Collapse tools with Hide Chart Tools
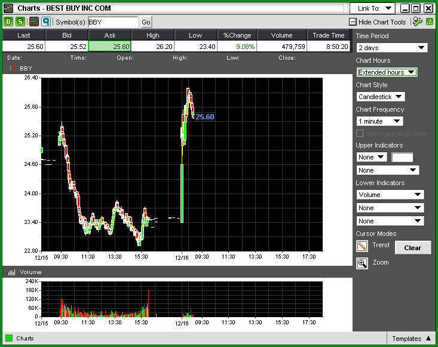This screenshot has width=438, height=347. coord(378,22)
